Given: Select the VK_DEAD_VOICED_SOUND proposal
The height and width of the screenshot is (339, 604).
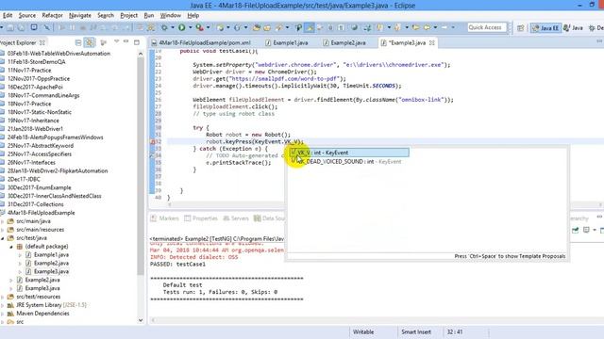Looking at the screenshot, I should pos(349,161).
